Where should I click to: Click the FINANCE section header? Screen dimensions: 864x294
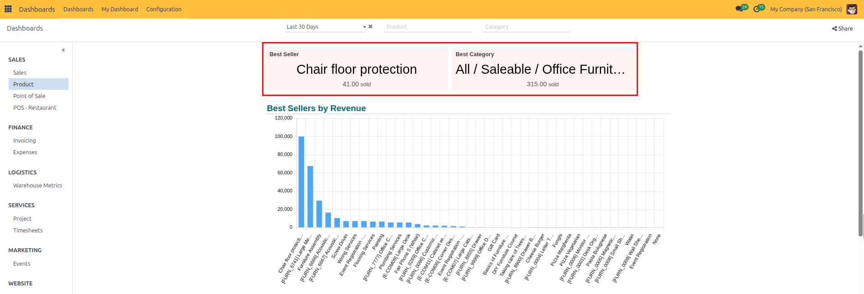pyautogui.click(x=20, y=127)
